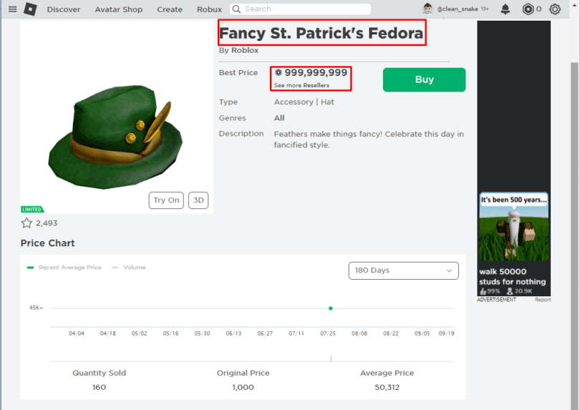Open the hamburger navigation menu
The image size is (580, 410).
click(x=12, y=9)
